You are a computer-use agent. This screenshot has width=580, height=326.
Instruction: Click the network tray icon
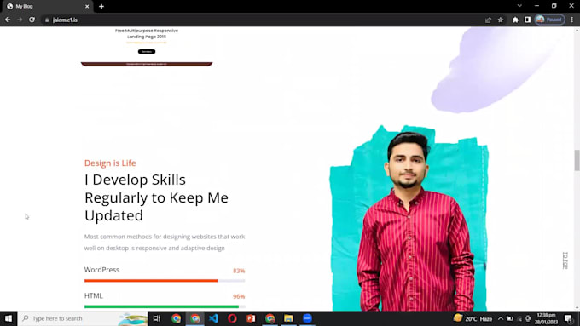519,318
